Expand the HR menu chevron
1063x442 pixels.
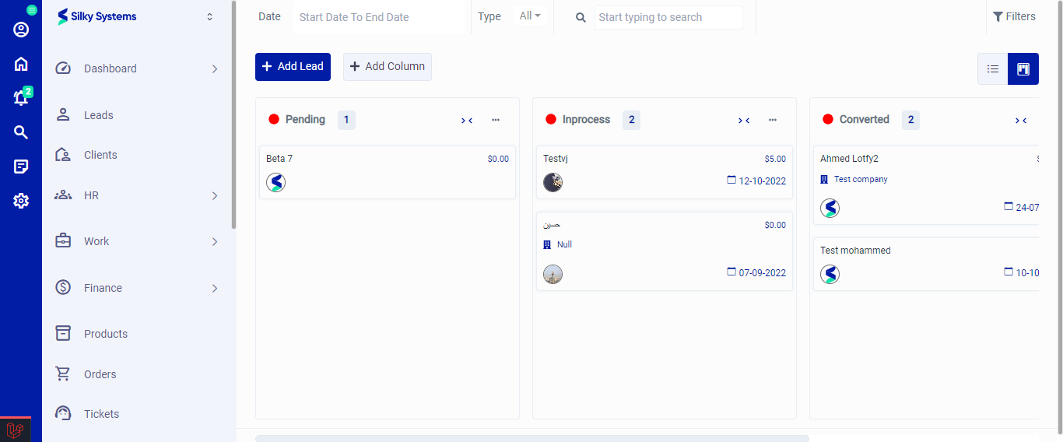pos(215,196)
